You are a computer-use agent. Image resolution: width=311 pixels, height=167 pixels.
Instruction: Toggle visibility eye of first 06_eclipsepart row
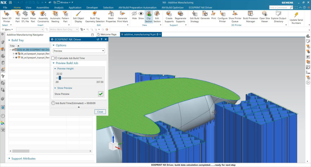(16, 53)
